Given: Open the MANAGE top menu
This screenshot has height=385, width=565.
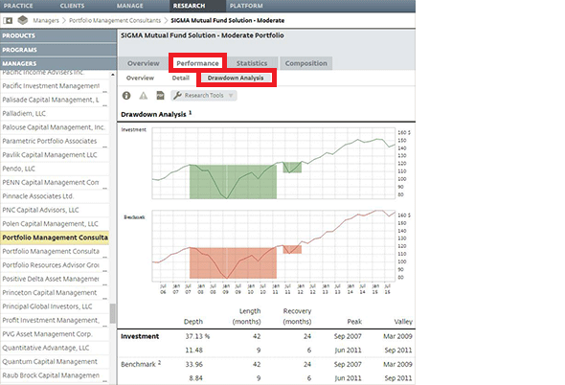Looking at the screenshot, I should click(x=129, y=6).
